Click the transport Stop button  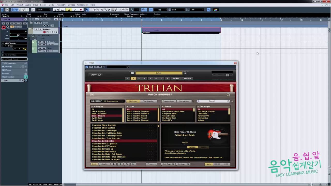click(x=69, y=10)
